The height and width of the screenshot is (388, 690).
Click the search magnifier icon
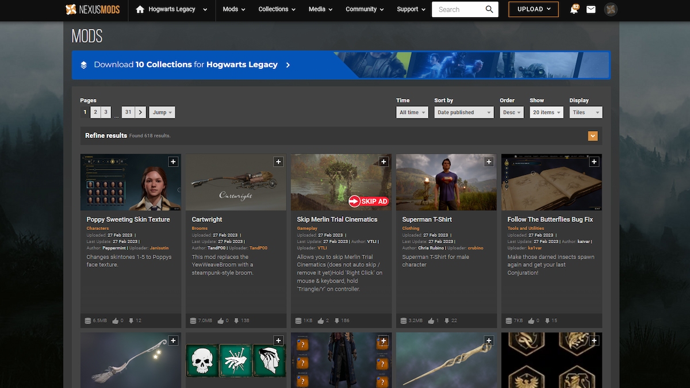tap(489, 9)
